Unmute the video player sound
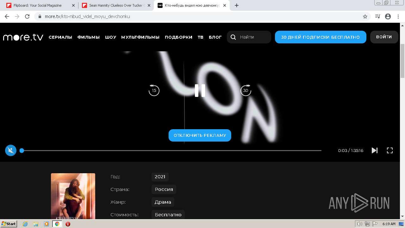405x228 pixels. click(11, 150)
